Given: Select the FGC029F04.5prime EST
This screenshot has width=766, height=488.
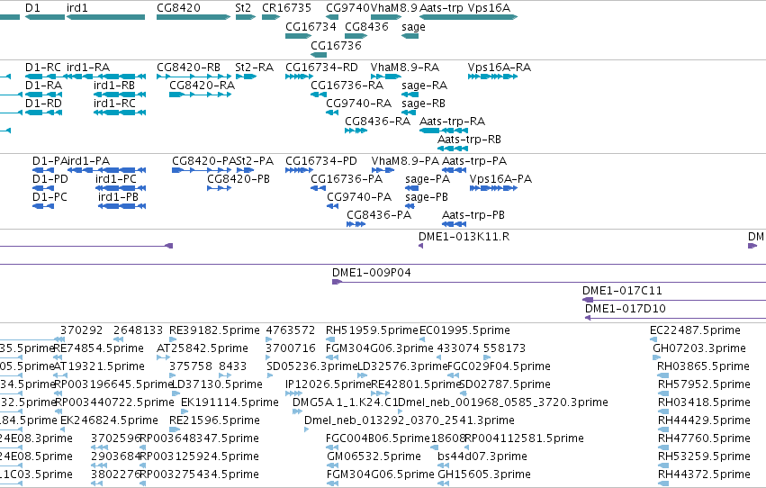Looking at the screenshot, I should coord(453,375).
